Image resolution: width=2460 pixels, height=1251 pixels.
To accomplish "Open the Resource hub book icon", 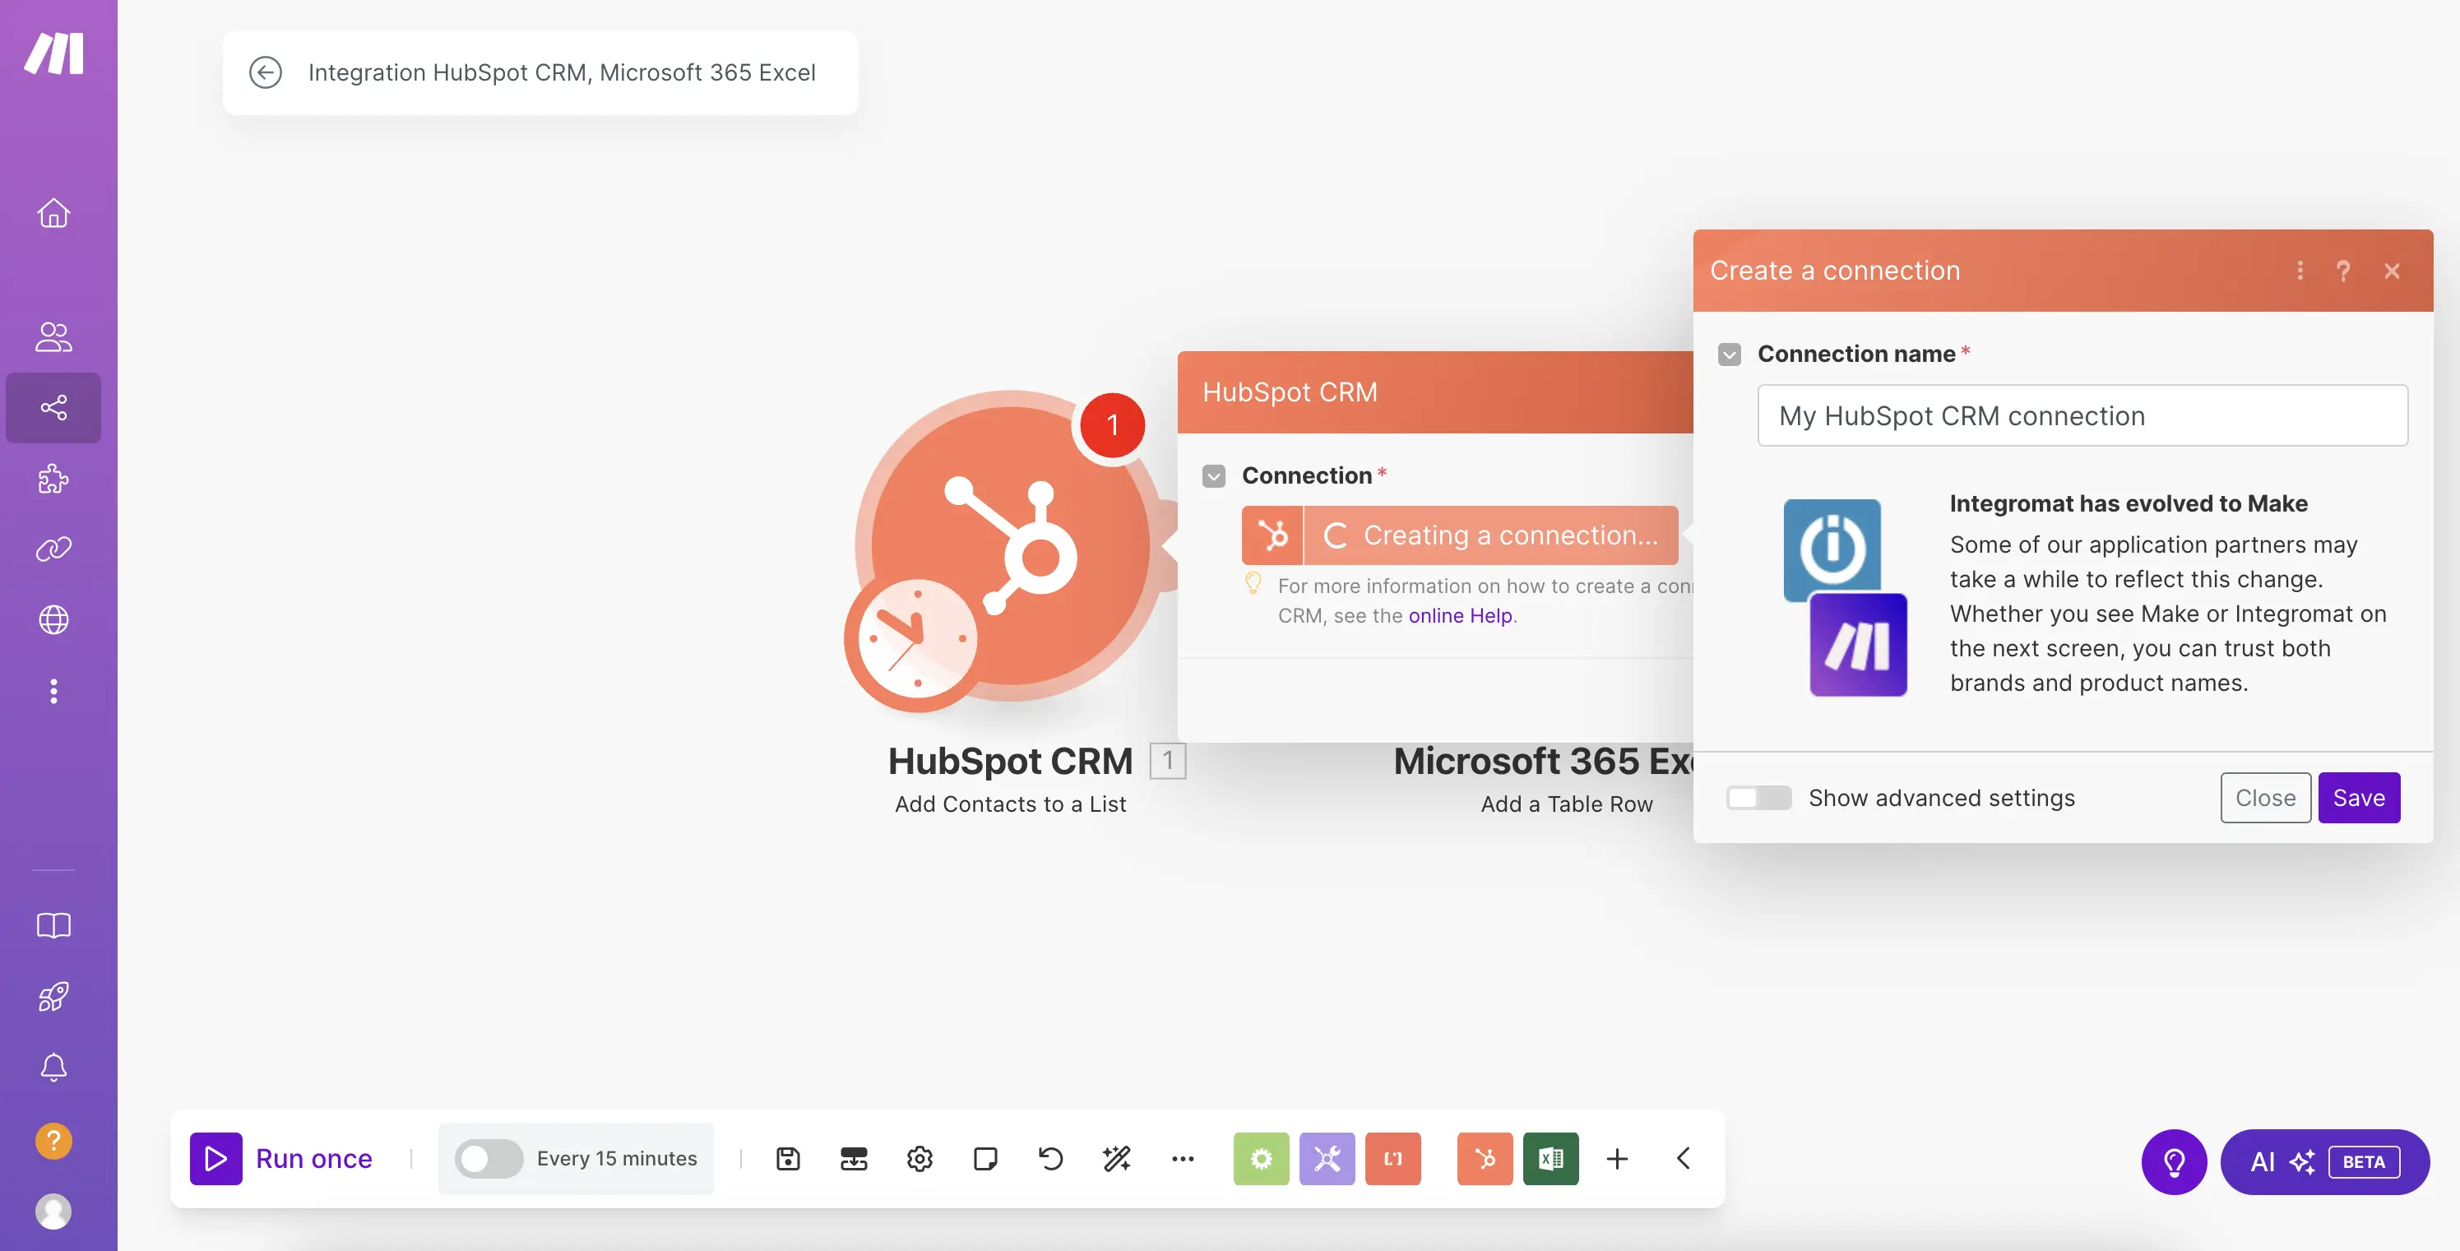I will tap(53, 925).
